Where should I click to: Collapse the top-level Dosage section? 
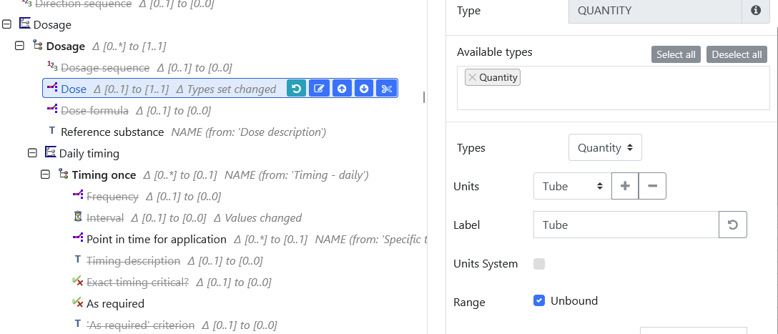[x=7, y=24]
